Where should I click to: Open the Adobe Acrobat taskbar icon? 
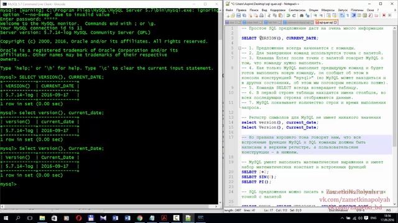(x=164, y=218)
